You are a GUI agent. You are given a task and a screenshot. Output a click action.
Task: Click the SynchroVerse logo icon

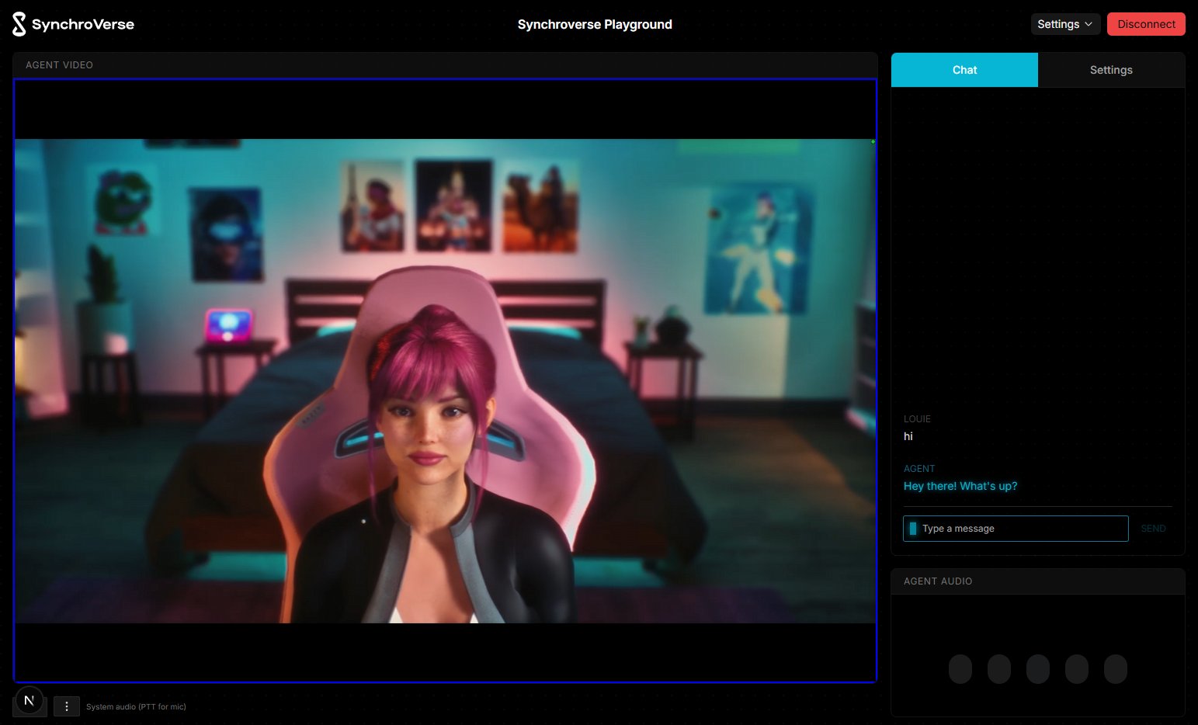click(19, 24)
